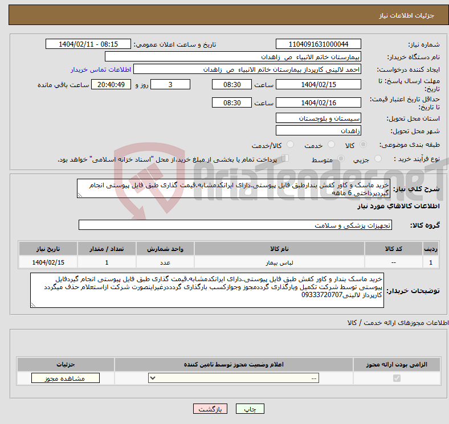Click the price validity date 1404/02/16 field
The width and height of the screenshot is (449, 424).
[x=318, y=102]
